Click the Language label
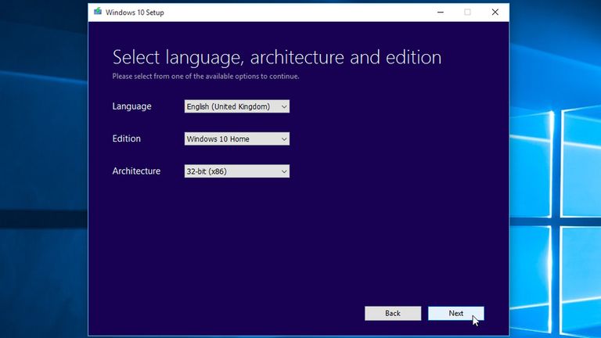Viewport: 601px width, 338px height. (131, 106)
